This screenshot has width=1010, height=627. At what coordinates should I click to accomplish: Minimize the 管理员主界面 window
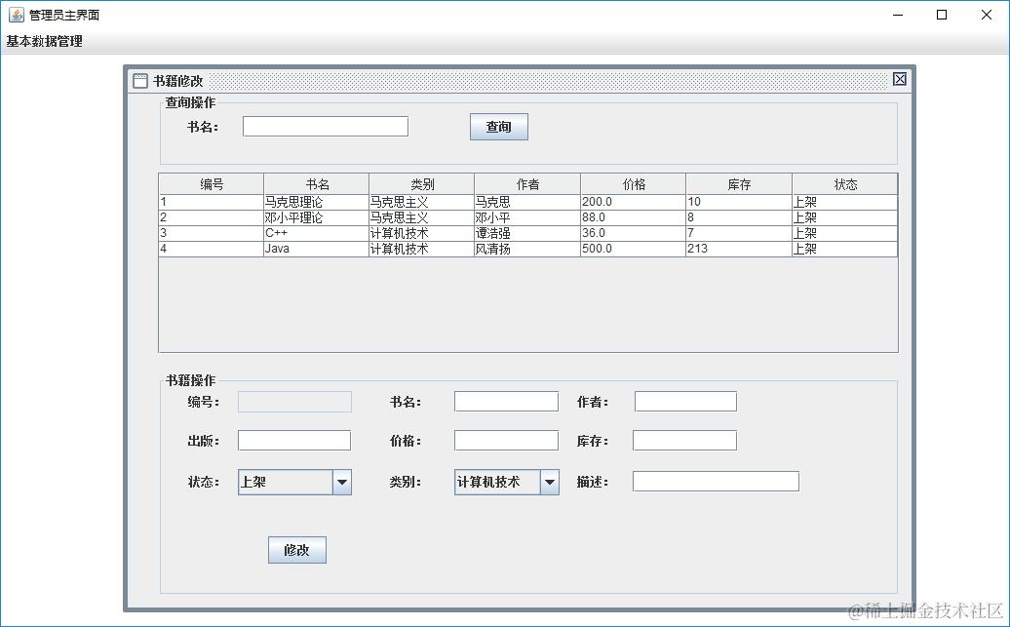(897, 15)
